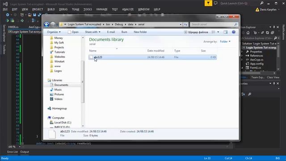Open the Organize dropdown in Explorer
The height and width of the screenshot is (161, 286).
tap(54, 32)
